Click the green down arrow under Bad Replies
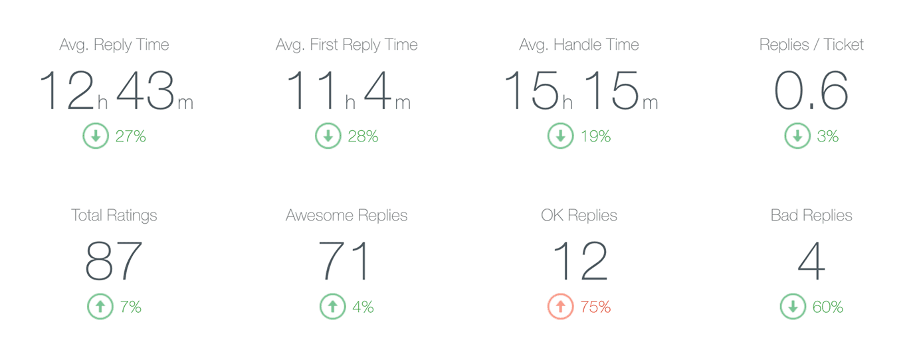917x356 pixels. click(x=793, y=307)
